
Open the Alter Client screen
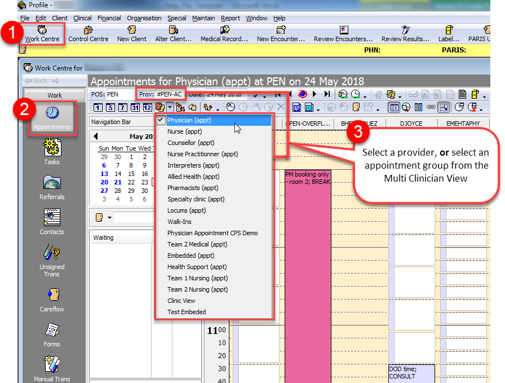pyautogui.click(x=173, y=34)
